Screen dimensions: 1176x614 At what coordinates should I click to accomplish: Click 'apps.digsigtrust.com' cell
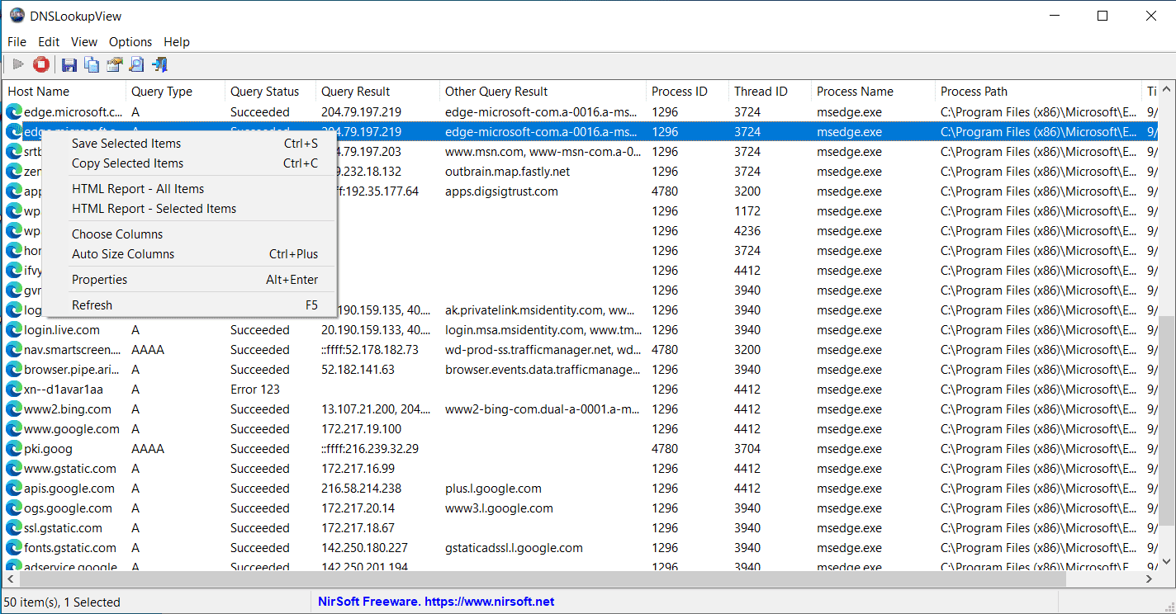point(501,191)
